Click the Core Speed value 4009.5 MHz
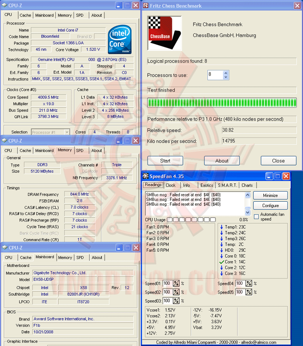Image resolution: width=303 pixels, height=346 pixels. click(49, 97)
